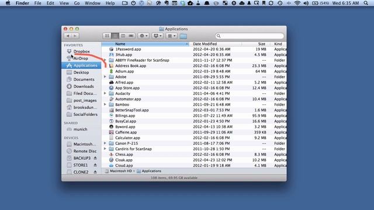Open the Go menu
Viewport: 374px width, 210px height.
(77, 3)
